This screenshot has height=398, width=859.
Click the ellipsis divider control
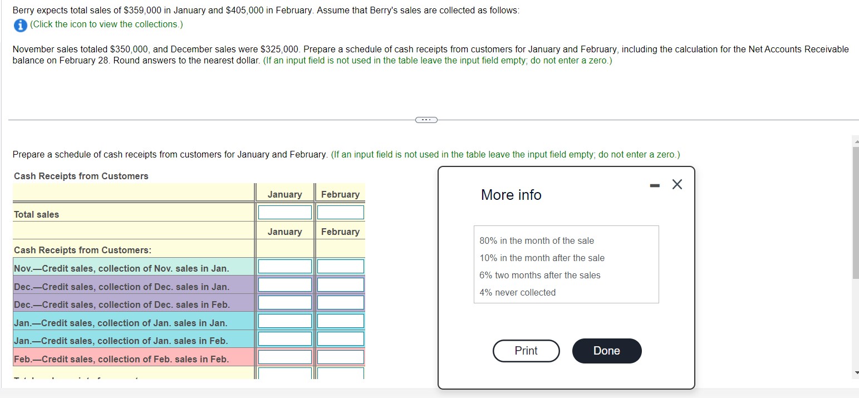[426, 119]
